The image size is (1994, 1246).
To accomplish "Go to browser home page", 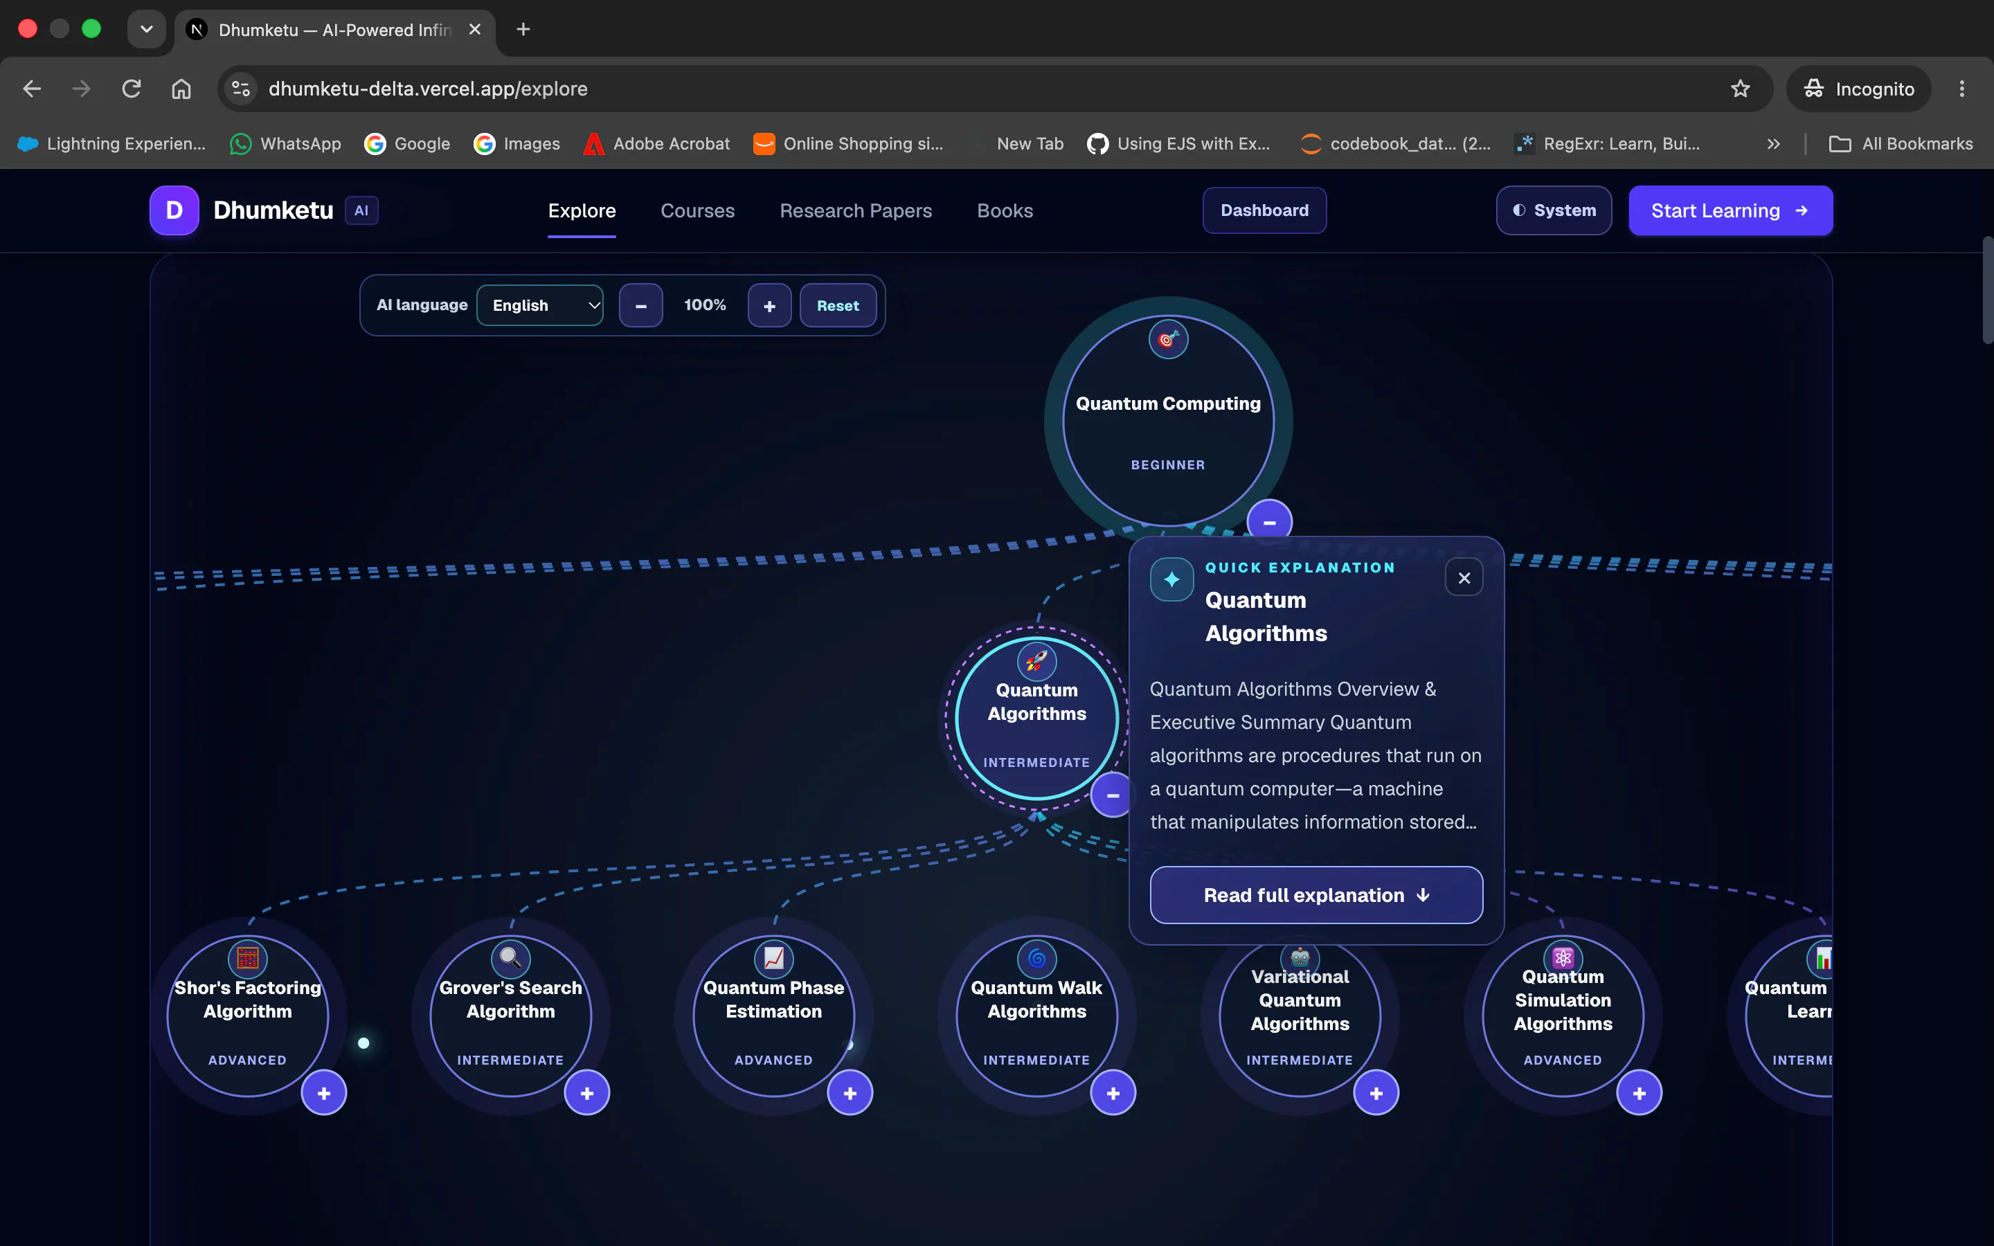I will (x=181, y=89).
